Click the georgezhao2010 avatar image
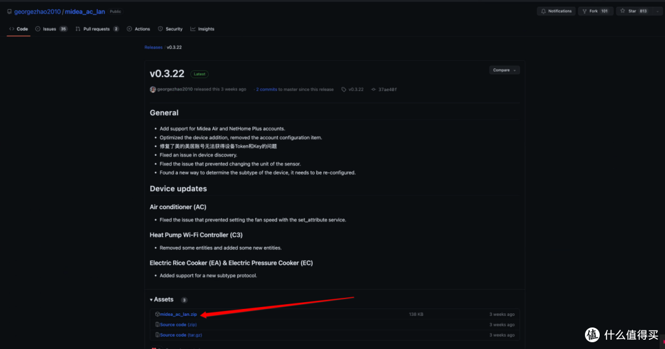This screenshot has width=665, height=349. point(153,89)
